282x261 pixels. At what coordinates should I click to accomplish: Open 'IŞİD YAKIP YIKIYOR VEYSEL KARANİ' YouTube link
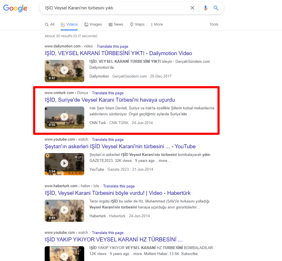click(x=113, y=239)
